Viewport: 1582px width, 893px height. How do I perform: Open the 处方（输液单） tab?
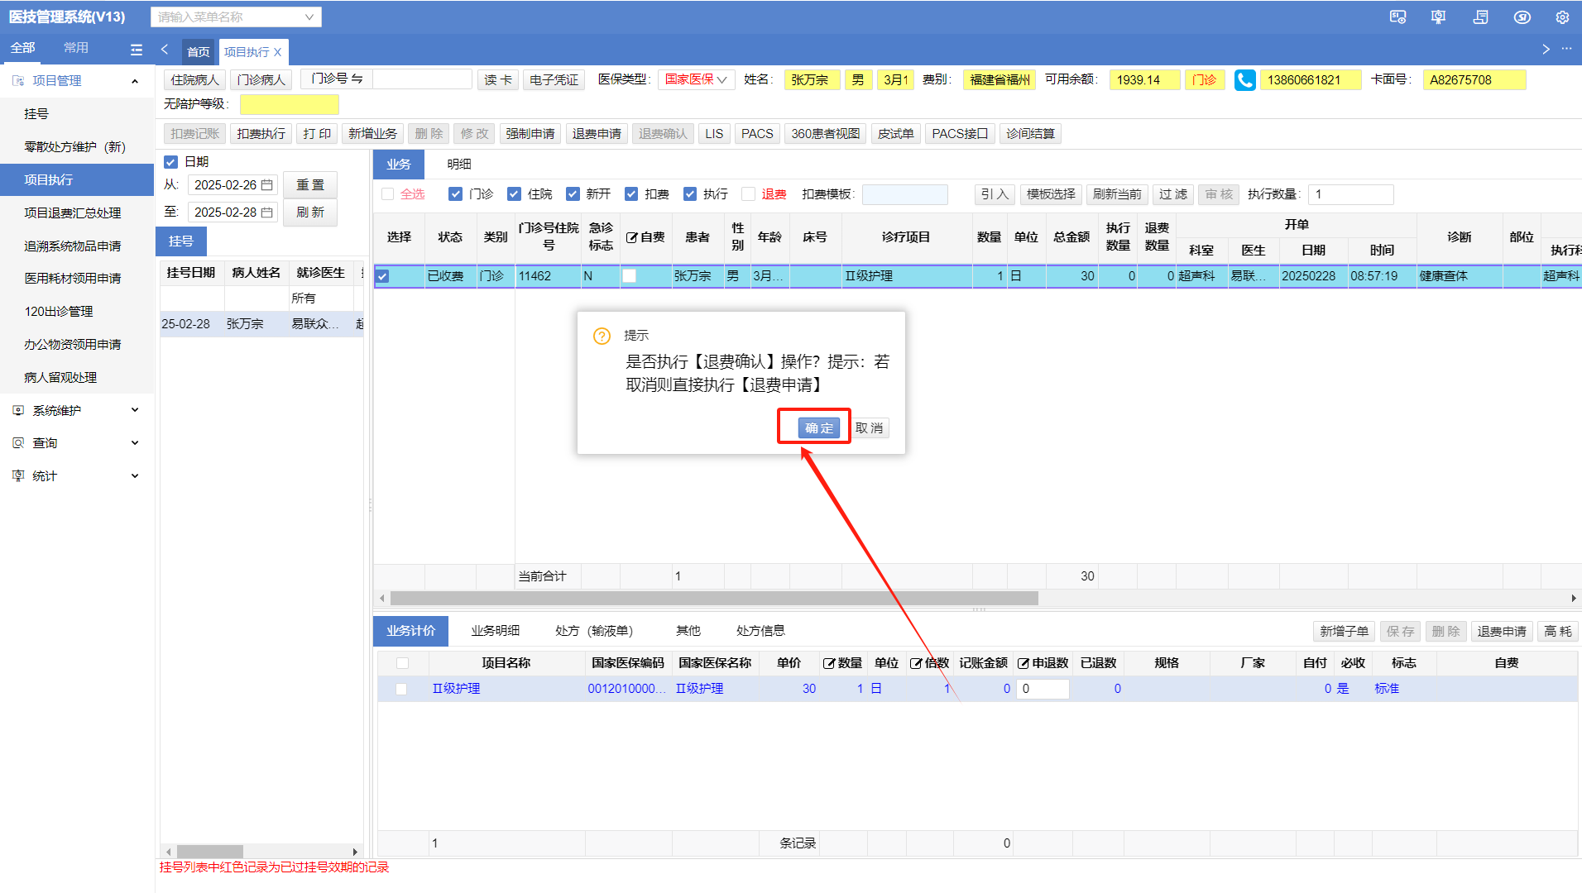594,631
